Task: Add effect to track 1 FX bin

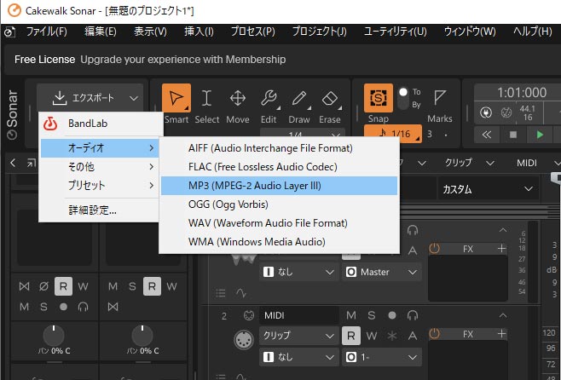Action: pyautogui.click(x=501, y=249)
